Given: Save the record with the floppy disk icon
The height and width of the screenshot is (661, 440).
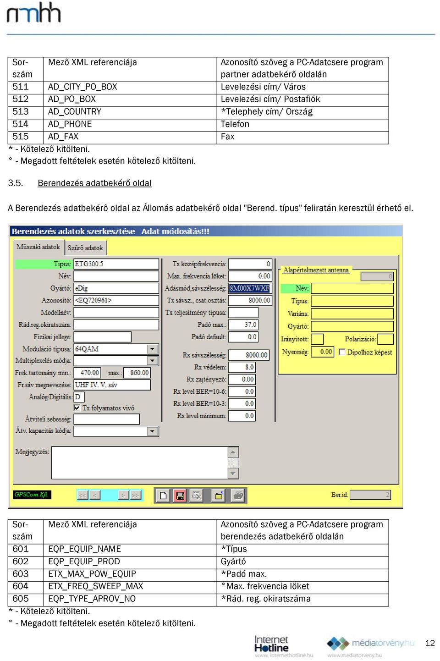Looking at the screenshot, I should (180, 496).
